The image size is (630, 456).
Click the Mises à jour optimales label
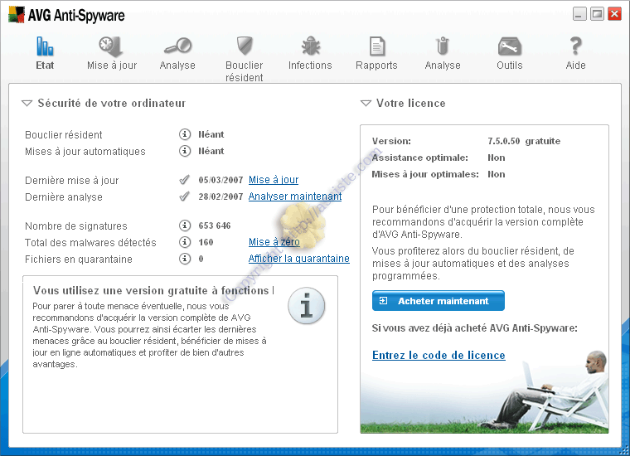pyautogui.click(x=425, y=174)
